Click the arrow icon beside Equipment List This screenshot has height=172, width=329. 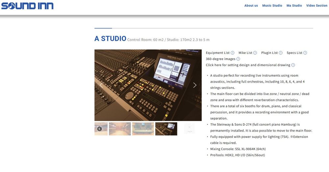tap(233, 53)
